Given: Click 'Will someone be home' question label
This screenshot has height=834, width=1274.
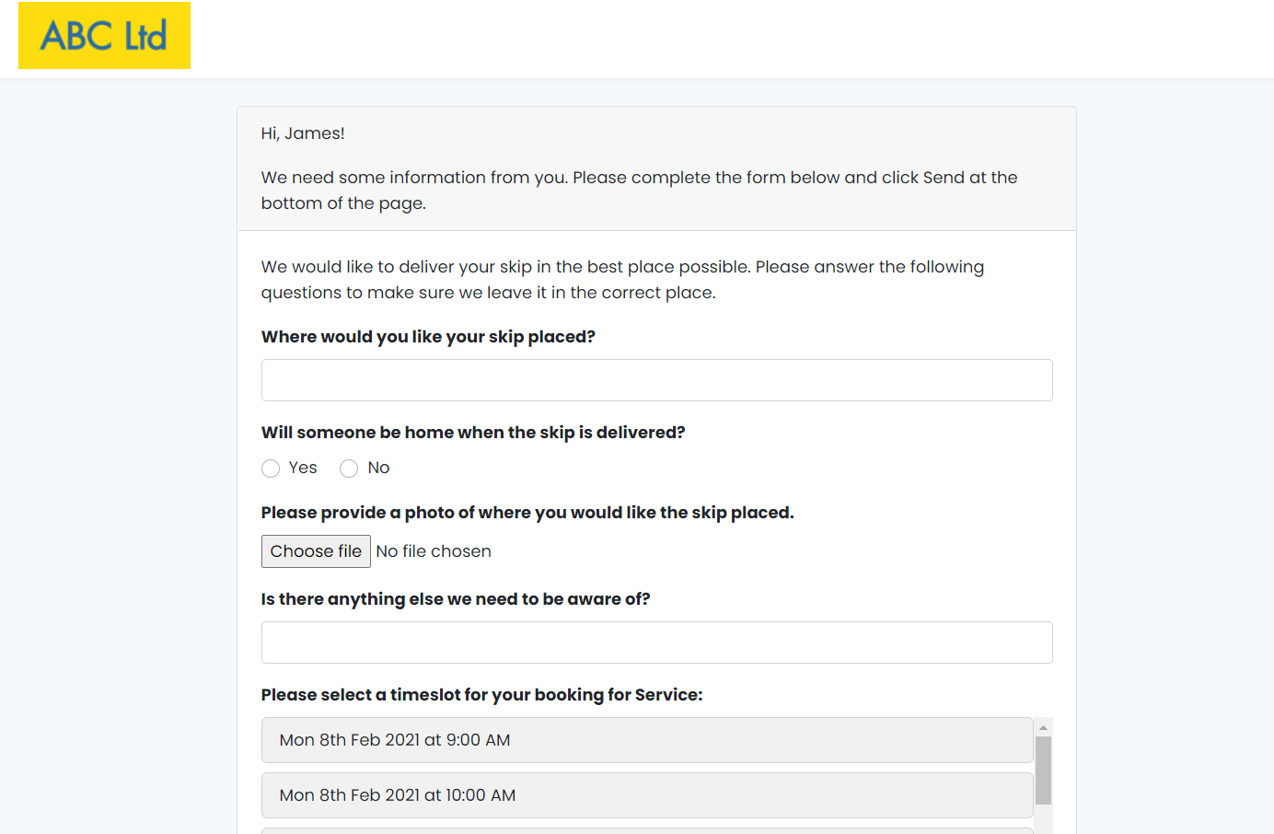Looking at the screenshot, I should 473,433.
